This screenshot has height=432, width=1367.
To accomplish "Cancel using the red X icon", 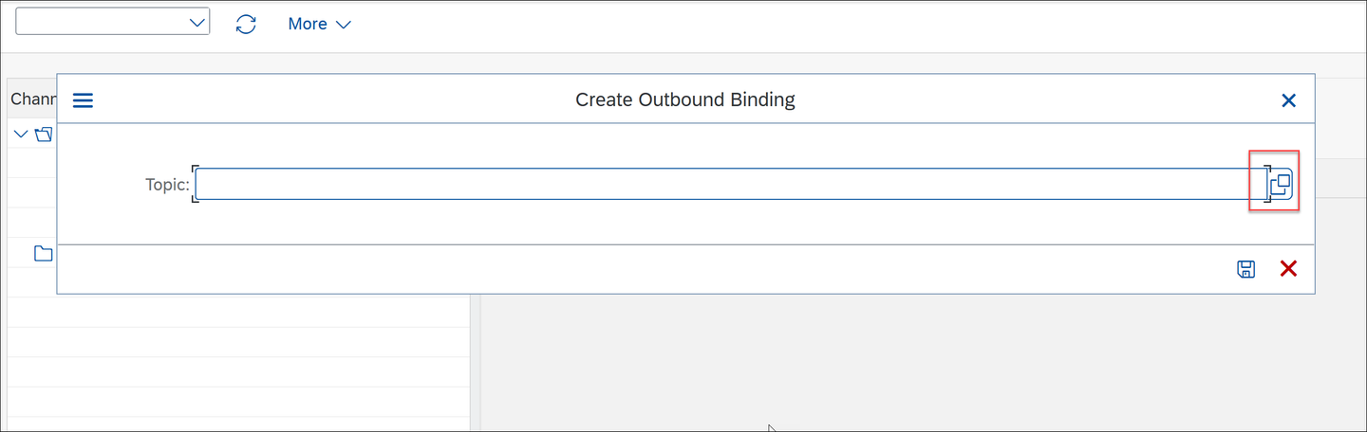I will pos(1288,269).
